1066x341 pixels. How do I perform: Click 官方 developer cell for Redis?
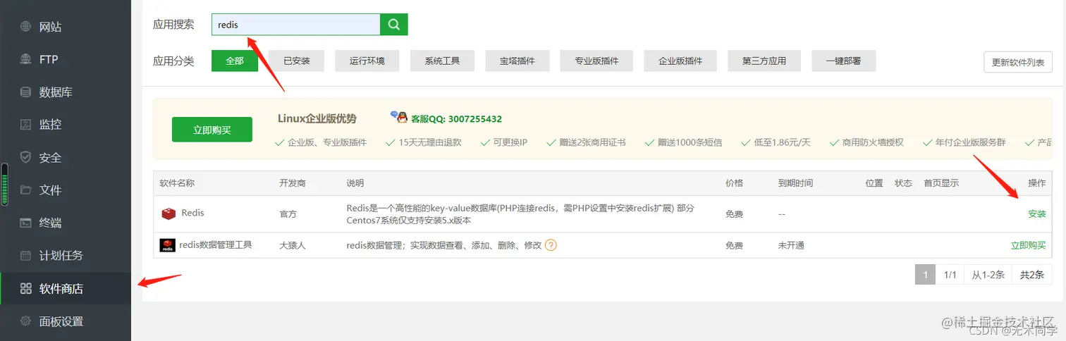click(x=288, y=213)
